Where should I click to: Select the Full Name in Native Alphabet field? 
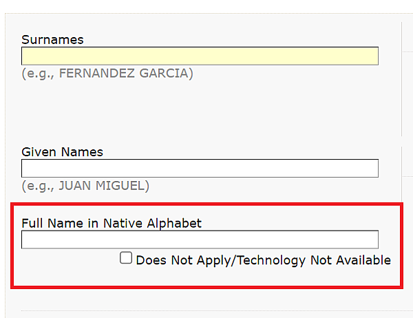[200, 240]
